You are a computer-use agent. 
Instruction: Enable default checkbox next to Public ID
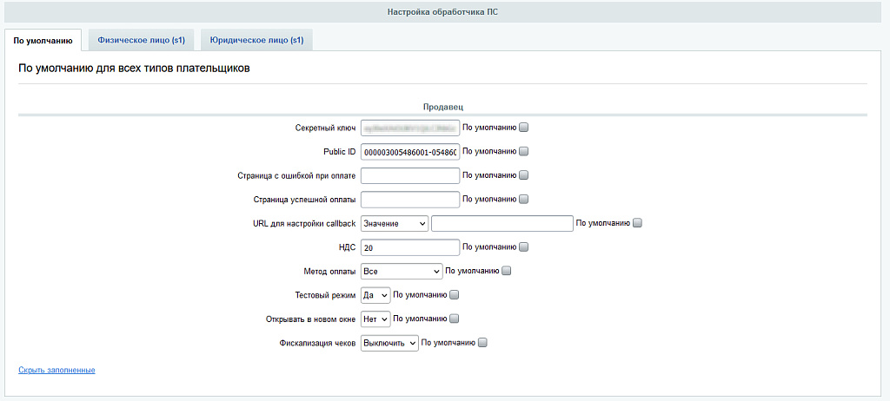coord(523,152)
